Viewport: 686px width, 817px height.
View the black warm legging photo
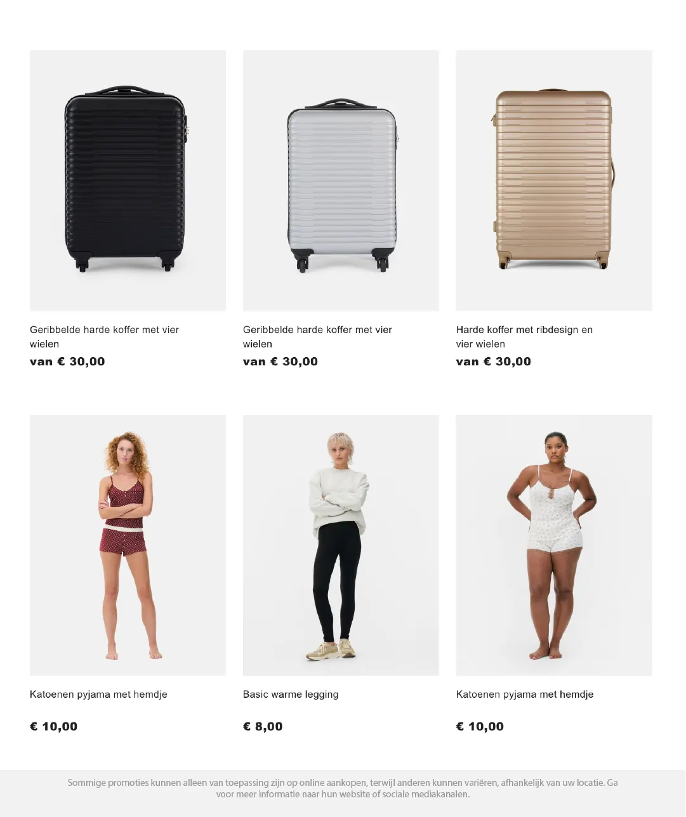point(341,545)
